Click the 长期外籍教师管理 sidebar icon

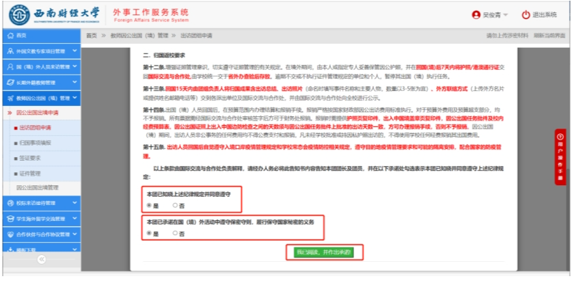coord(9,82)
